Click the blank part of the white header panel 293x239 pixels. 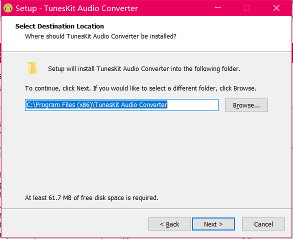click(233, 33)
